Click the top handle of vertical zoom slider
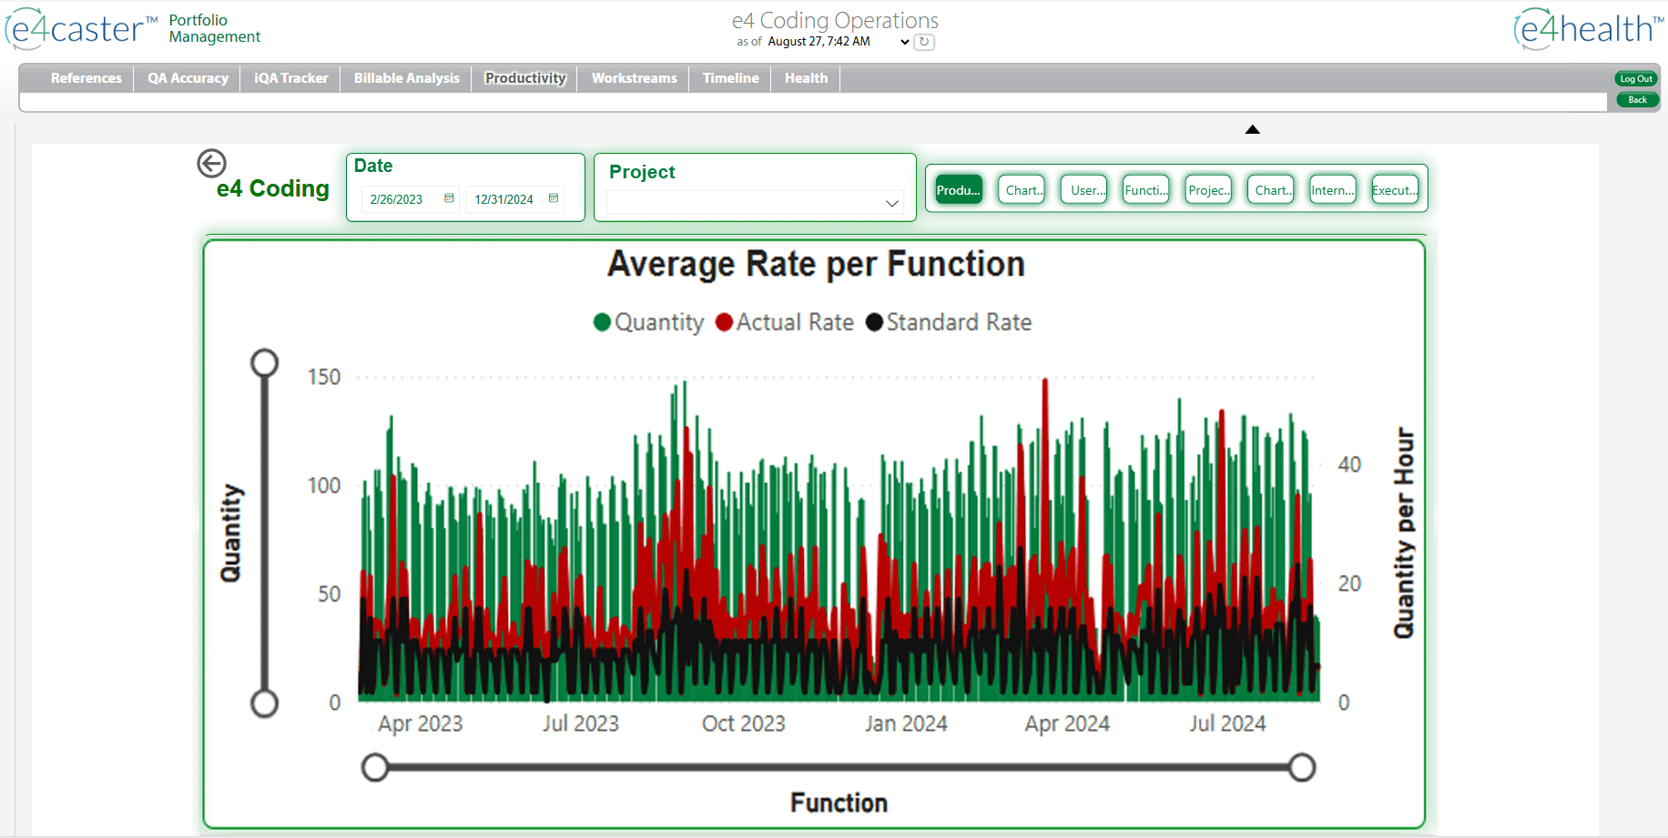The image size is (1668, 838). tap(265, 362)
